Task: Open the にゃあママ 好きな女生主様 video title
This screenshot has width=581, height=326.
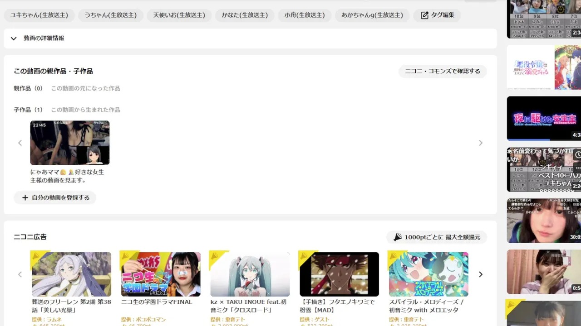Action: [x=67, y=176]
